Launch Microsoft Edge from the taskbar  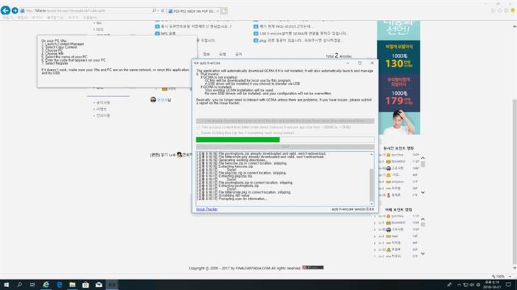coord(60,285)
